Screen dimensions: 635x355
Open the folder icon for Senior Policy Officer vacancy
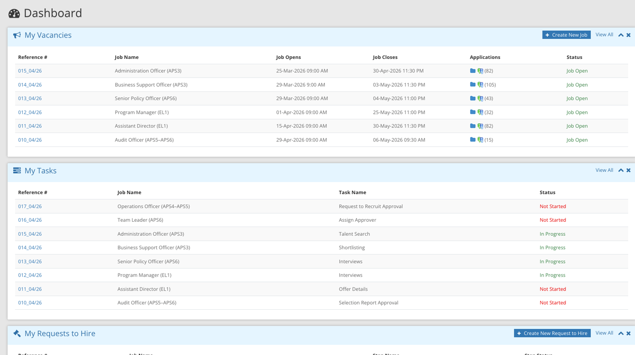pos(473,98)
